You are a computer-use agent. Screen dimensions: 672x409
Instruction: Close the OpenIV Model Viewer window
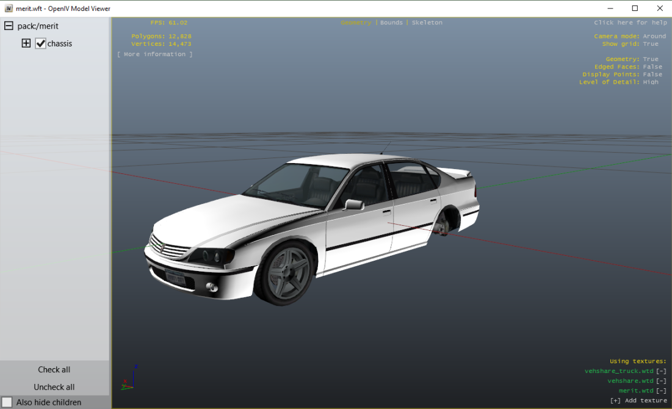pyautogui.click(x=660, y=8)
